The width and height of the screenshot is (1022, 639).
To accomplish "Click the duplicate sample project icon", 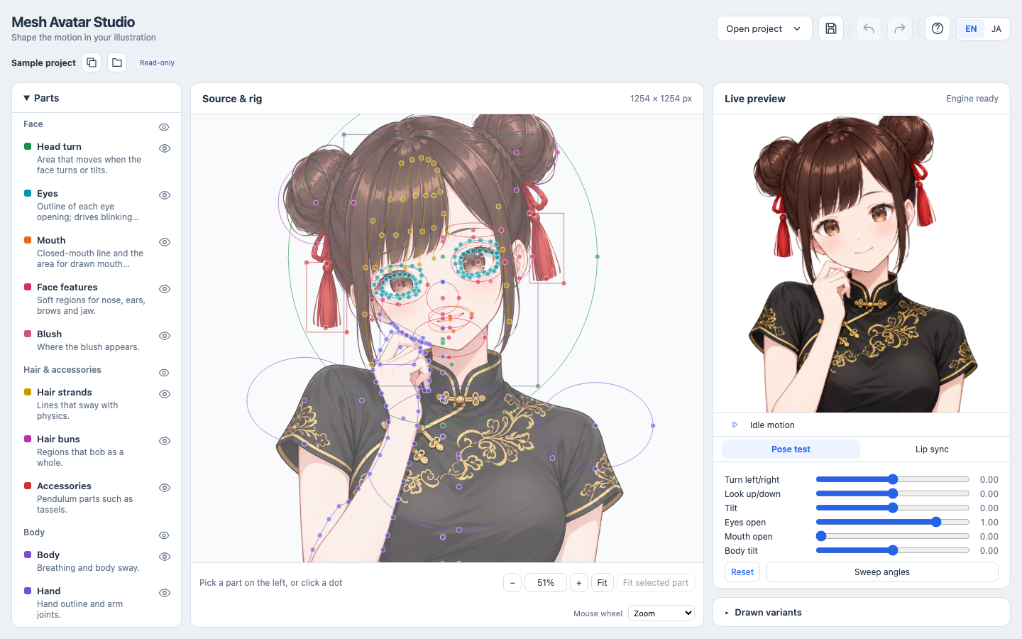I will (92, 62).
